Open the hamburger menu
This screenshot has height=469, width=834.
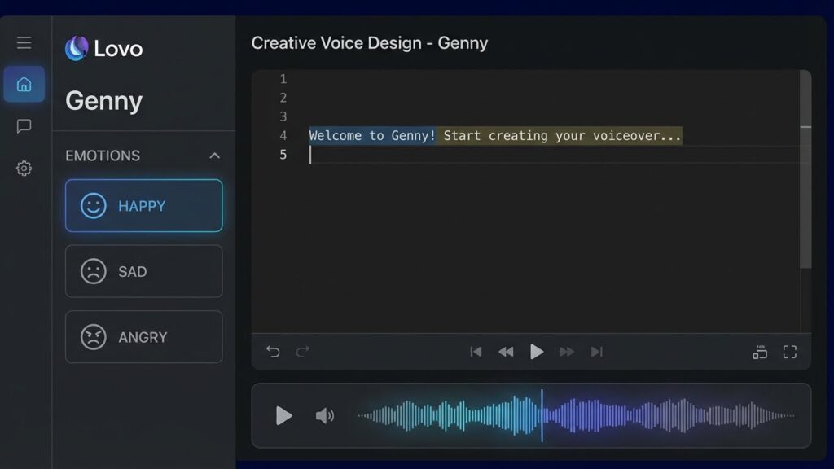point(24,42)
